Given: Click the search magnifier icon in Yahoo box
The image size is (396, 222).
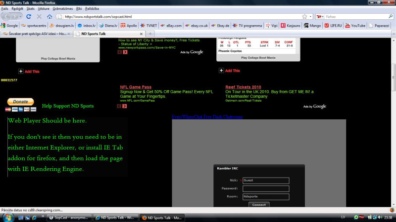Looking at the screenshot, I should pos(391,17).
